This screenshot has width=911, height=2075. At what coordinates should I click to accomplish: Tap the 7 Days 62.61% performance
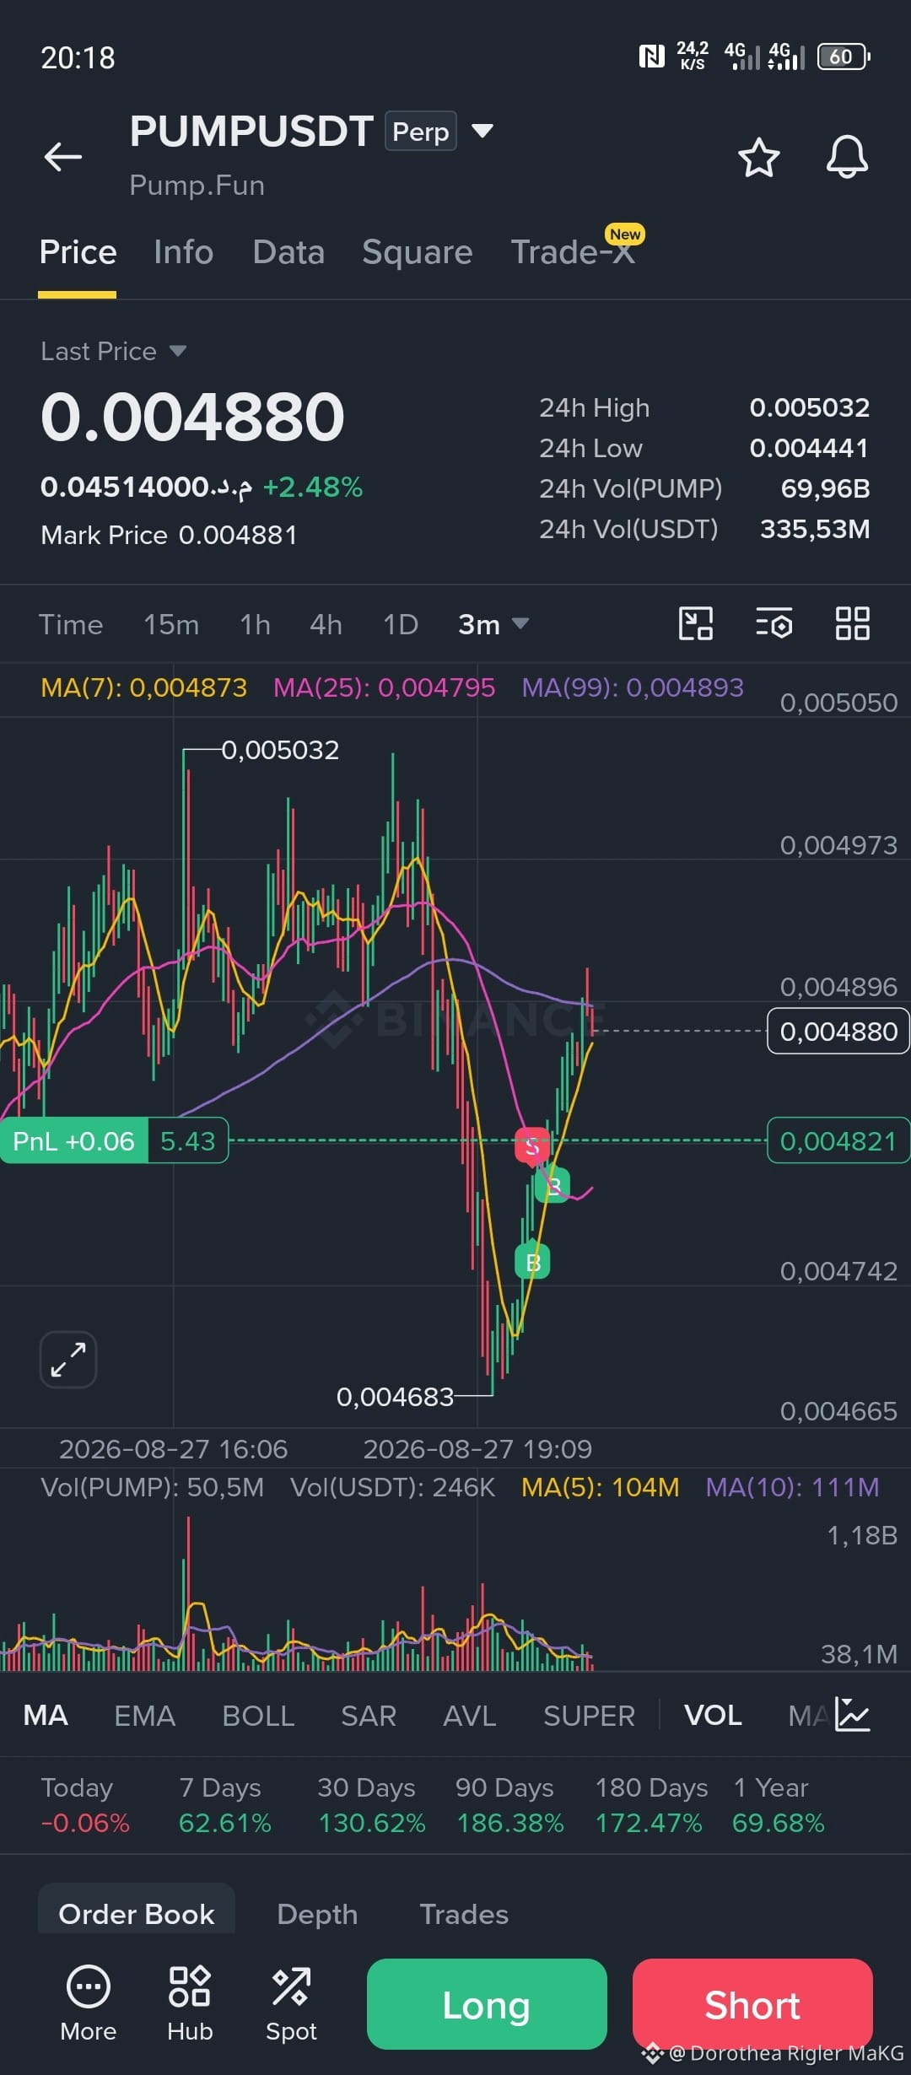(x=225, y=1805)
